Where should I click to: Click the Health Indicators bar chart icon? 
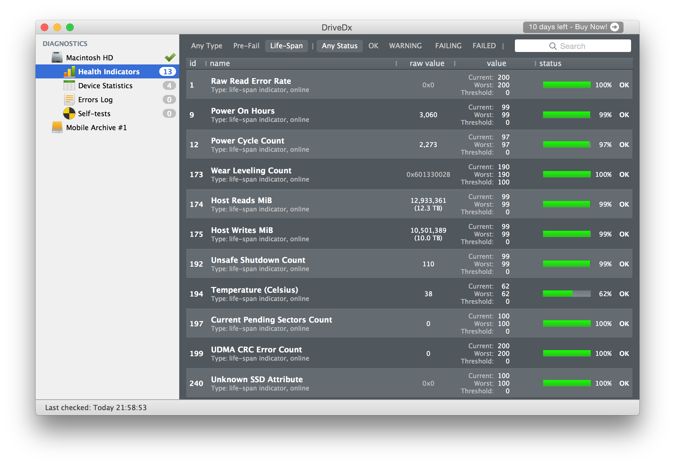coord(70,71)
